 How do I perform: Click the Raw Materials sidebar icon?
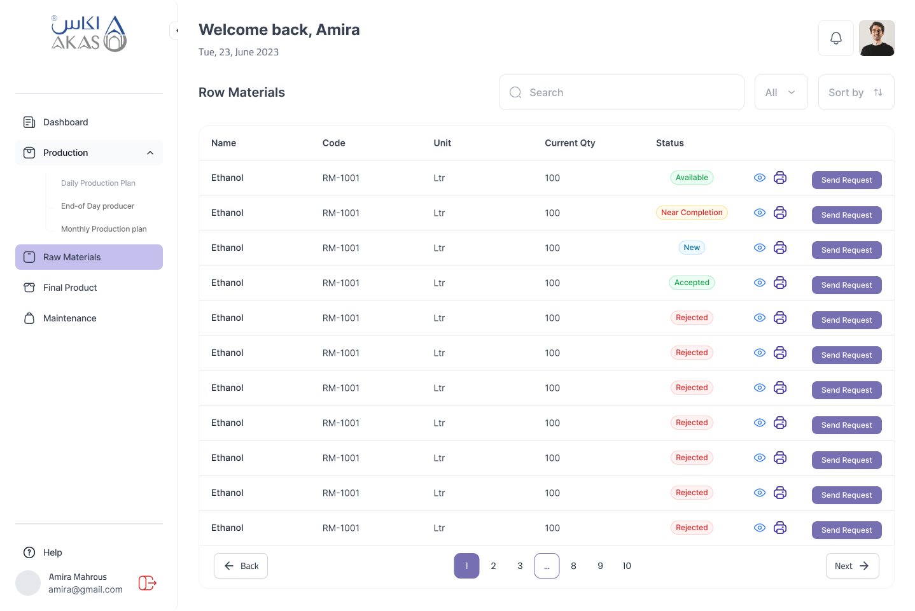click(29, 257)
